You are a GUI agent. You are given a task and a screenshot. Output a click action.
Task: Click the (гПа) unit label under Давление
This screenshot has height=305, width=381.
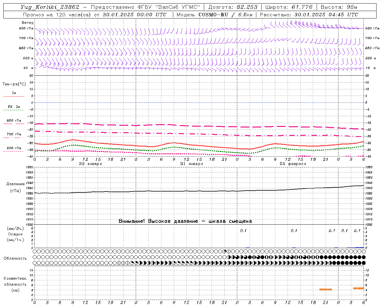(15, 191)
